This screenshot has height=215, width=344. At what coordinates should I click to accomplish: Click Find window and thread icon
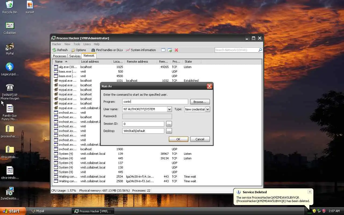170,50
